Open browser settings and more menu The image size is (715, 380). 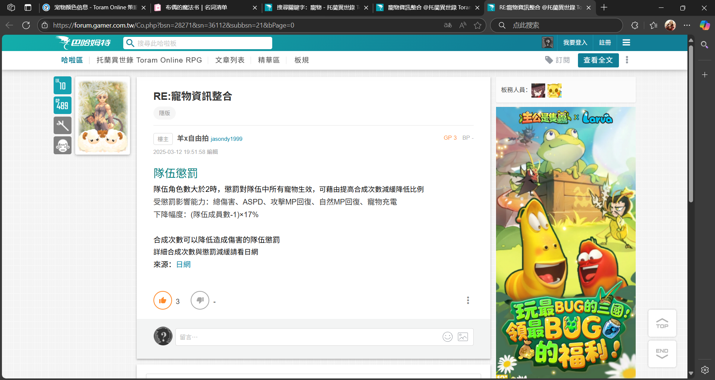pos(687,25)
